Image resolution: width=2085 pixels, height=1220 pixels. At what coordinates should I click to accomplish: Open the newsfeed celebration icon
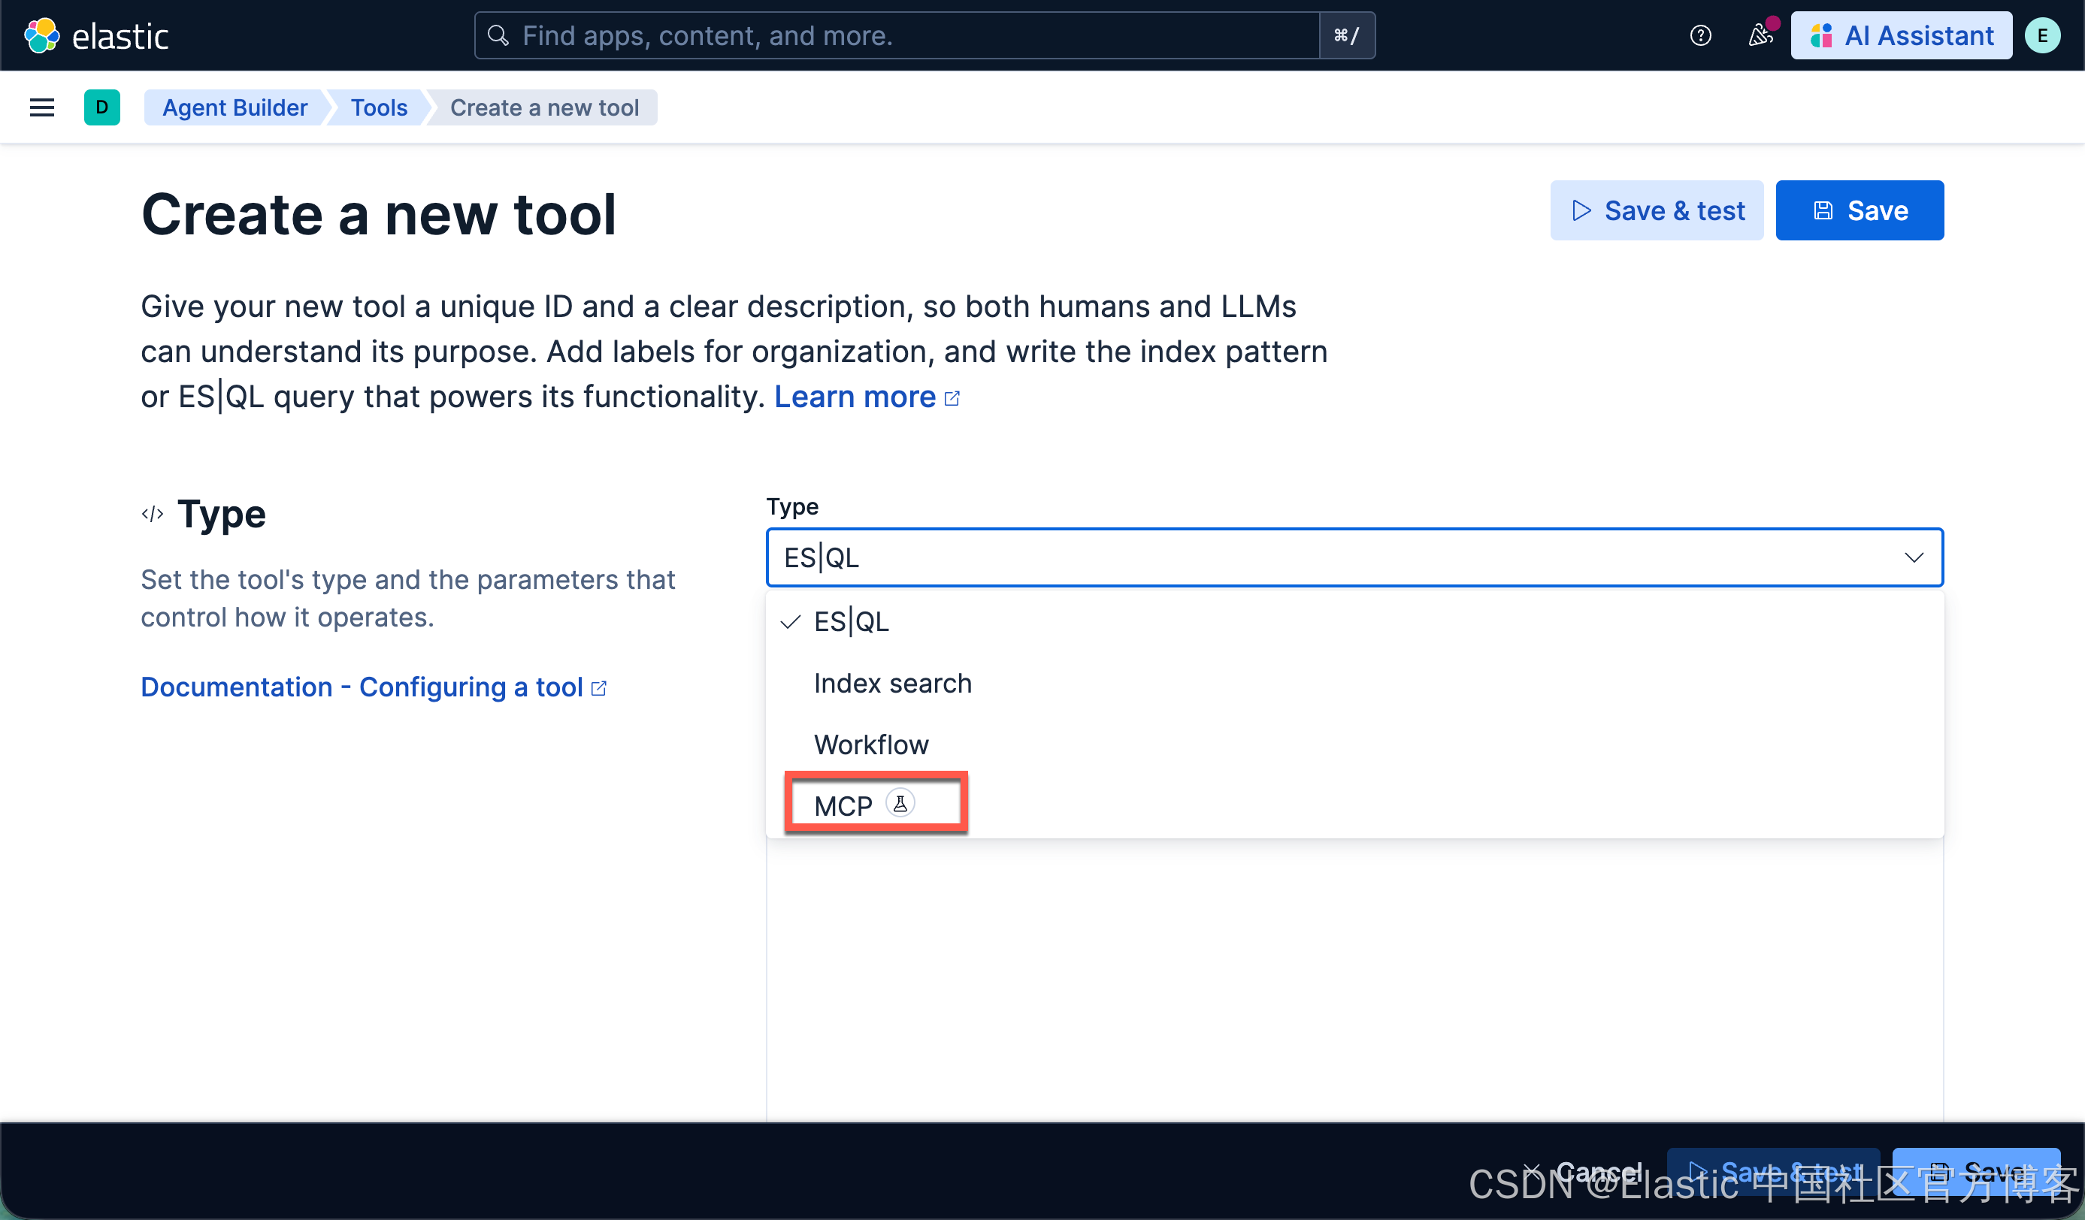[1760, 35]
